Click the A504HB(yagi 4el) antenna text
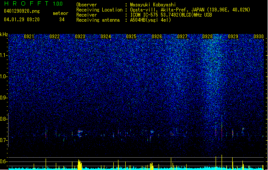The height and width of the screenshot is (170, 268). tap(150, 20)
